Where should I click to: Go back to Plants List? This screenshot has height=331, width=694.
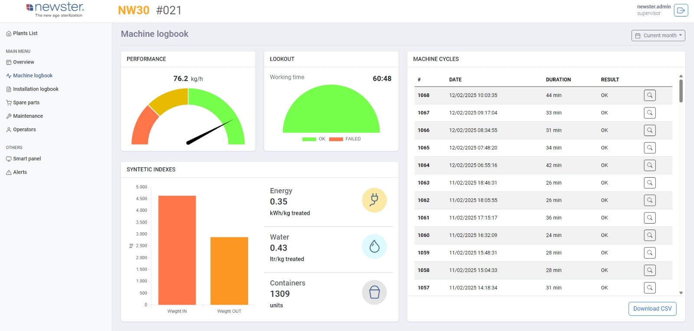coord(25,33)
